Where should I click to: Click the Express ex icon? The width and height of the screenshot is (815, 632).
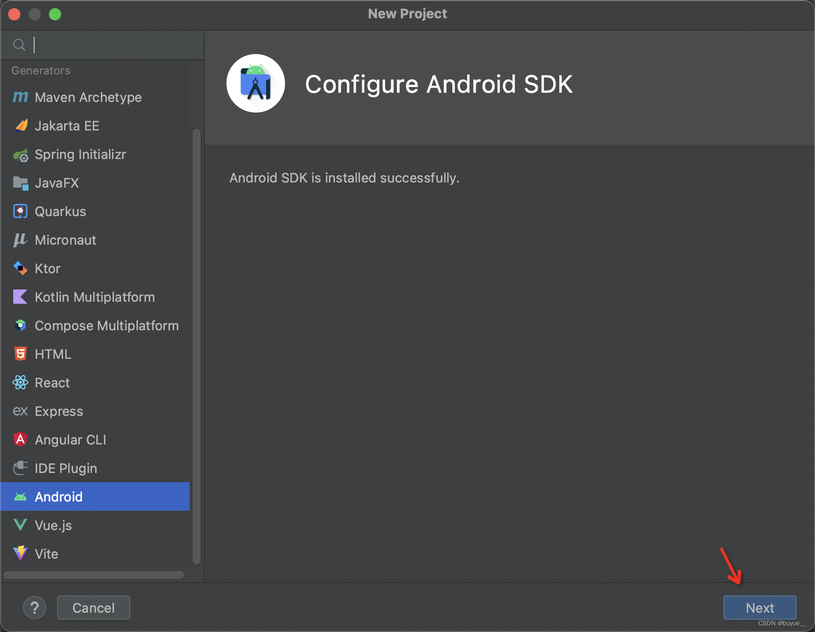pos(20,411)
